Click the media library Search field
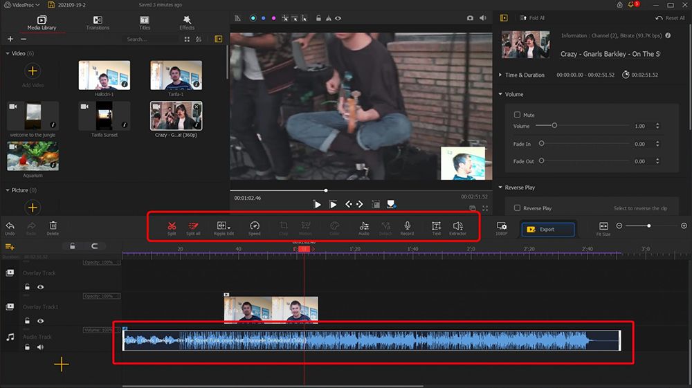The image size is (692, 388). point(150,39)
